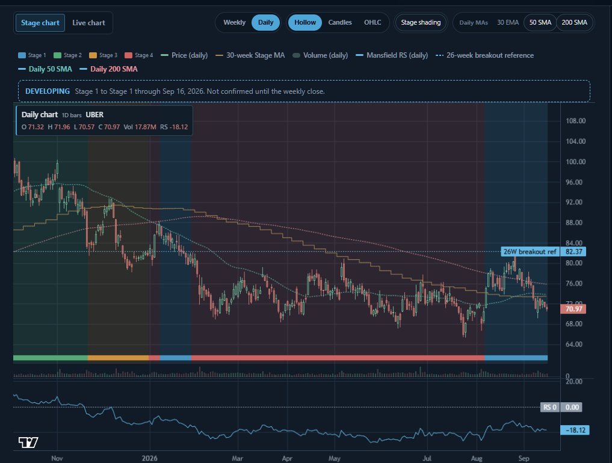Click the May label on time axis
Screen dimensions: 612x463
tap(334, 458)
